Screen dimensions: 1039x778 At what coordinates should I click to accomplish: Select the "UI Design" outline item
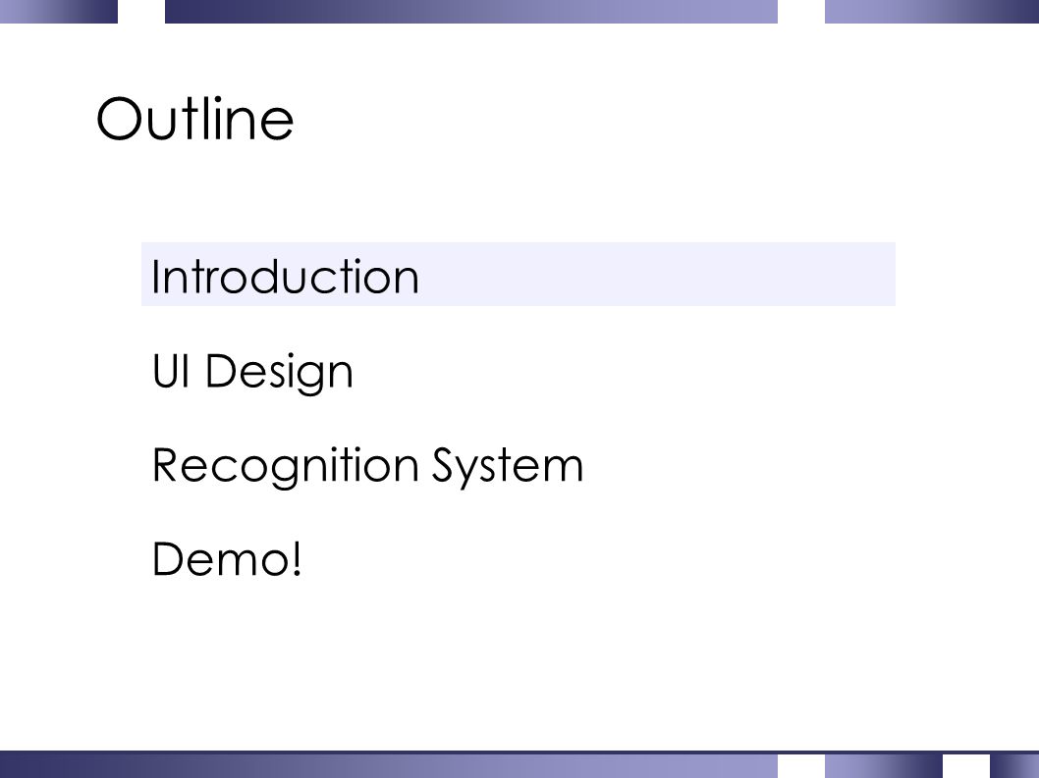point(252,372)
